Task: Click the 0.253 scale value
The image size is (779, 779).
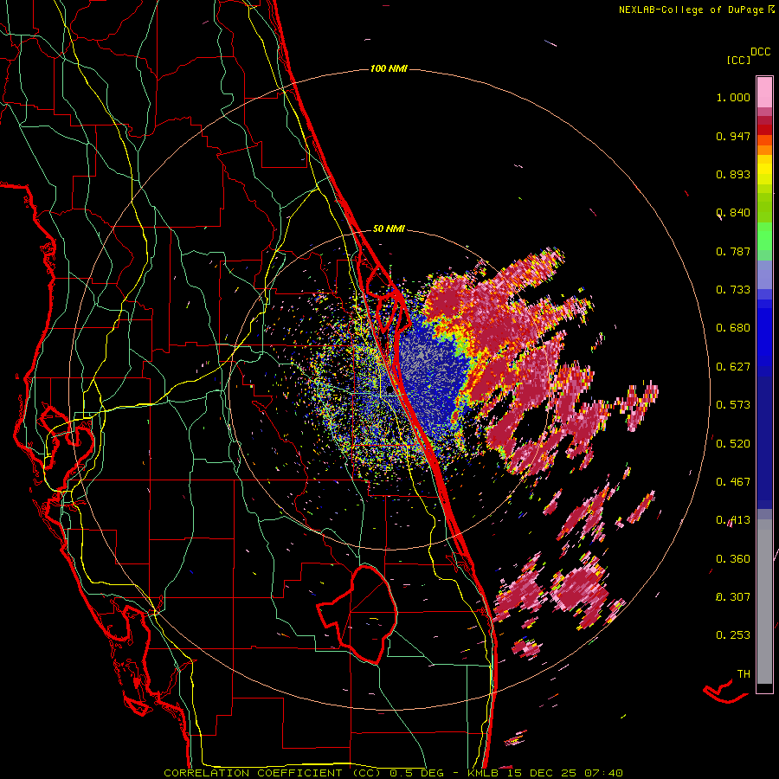Action: point(733,635)
